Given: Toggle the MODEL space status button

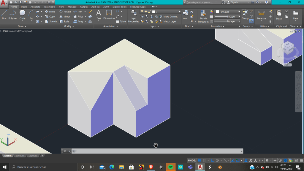Looking at the screenshot, I should point(192,160).
